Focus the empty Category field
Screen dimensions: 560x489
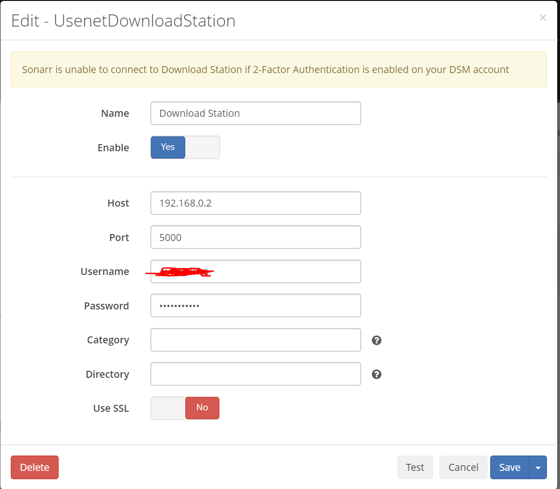point(256,340)
